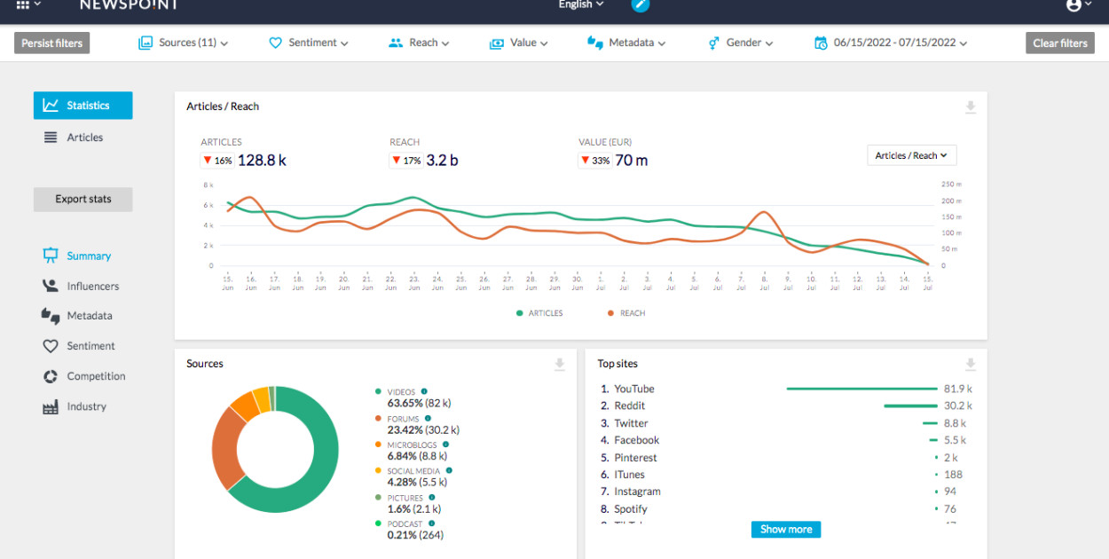Image resolution: width=1109 pixels, height=559 pixels.
Task: Switch to the Articles tab
Action: 83,138
